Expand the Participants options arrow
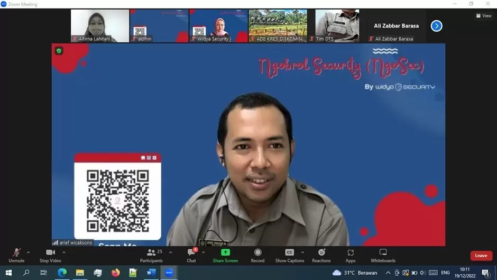497x280 pixels. click(x=171, y=252)
